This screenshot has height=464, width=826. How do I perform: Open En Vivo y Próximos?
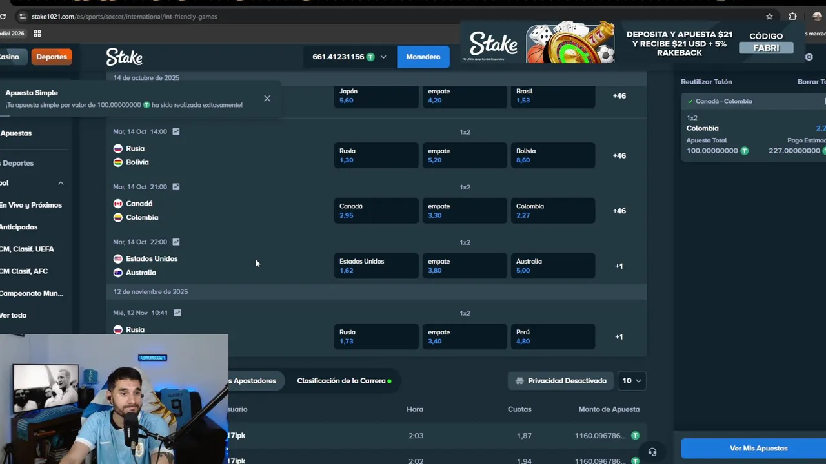30,205
